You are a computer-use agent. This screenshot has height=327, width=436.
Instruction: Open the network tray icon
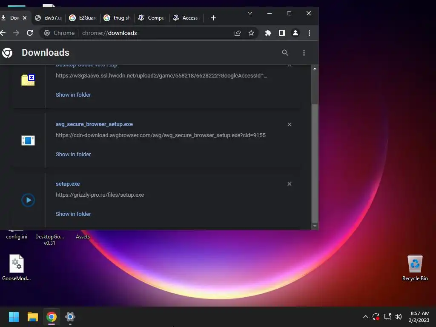[387, 317]
